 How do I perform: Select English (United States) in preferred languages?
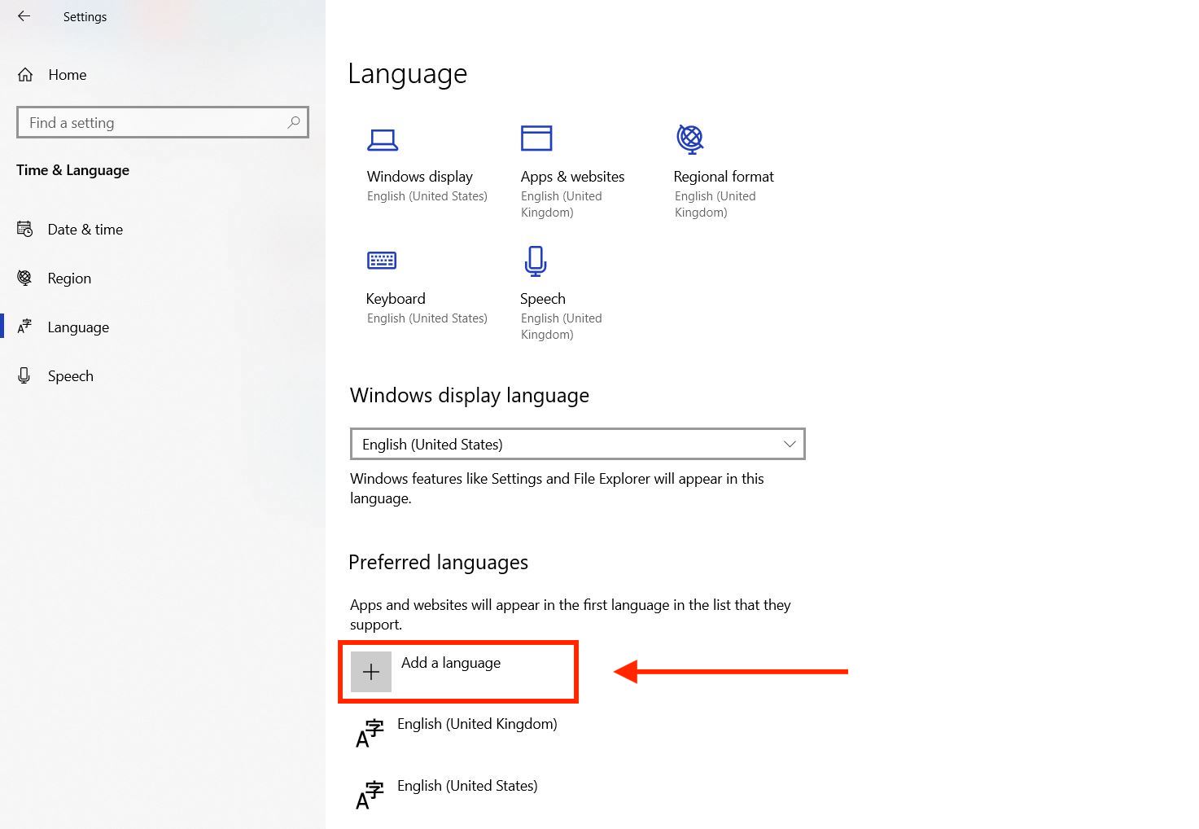466,785
